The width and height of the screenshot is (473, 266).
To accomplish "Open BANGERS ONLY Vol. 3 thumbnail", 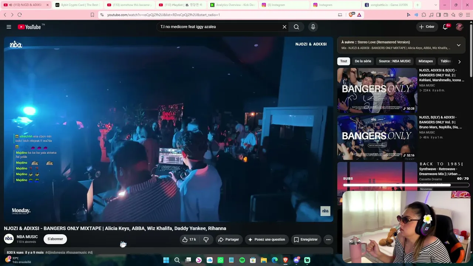I will (377, 137).
